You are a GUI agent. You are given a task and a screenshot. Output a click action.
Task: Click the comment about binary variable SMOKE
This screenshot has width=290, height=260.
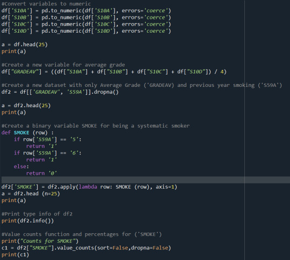click(96, 126)
